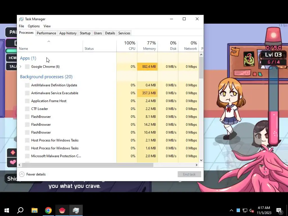Open the File menu

(x=21, y=26)
